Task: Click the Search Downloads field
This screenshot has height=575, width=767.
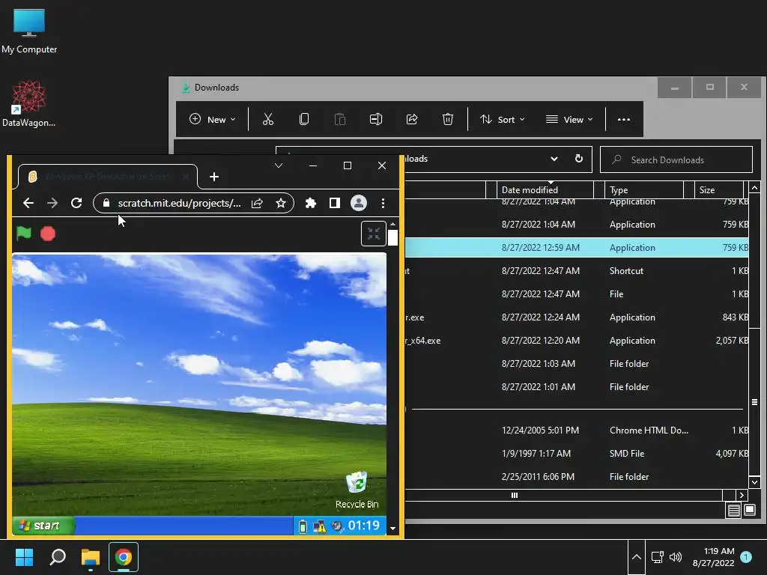Action: 676,159
